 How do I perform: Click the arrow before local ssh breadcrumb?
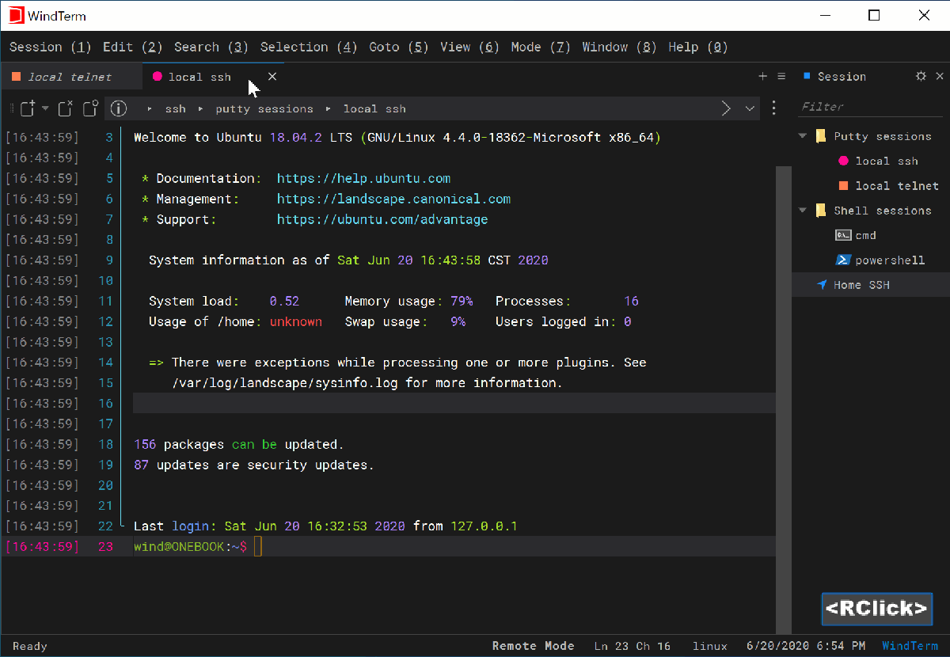click(329, 109)
